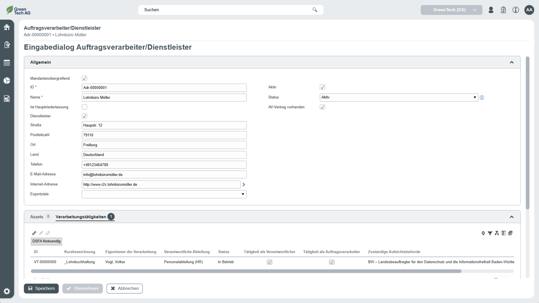539x303 pixels.
Task: Click the link chain icon above DSFA Notwendig
Action: tap(34, 233)
